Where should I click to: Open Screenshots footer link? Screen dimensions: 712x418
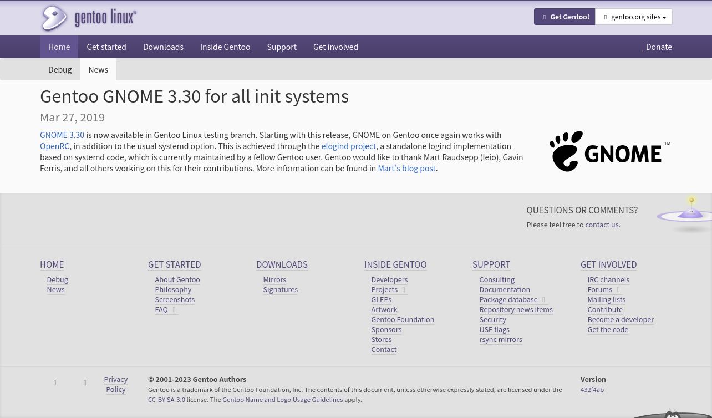tap(175, 299)
